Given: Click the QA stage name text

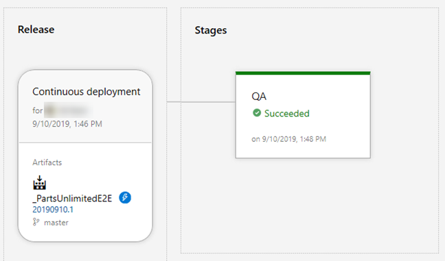Looking at the screenshot, I should [259, 96].
